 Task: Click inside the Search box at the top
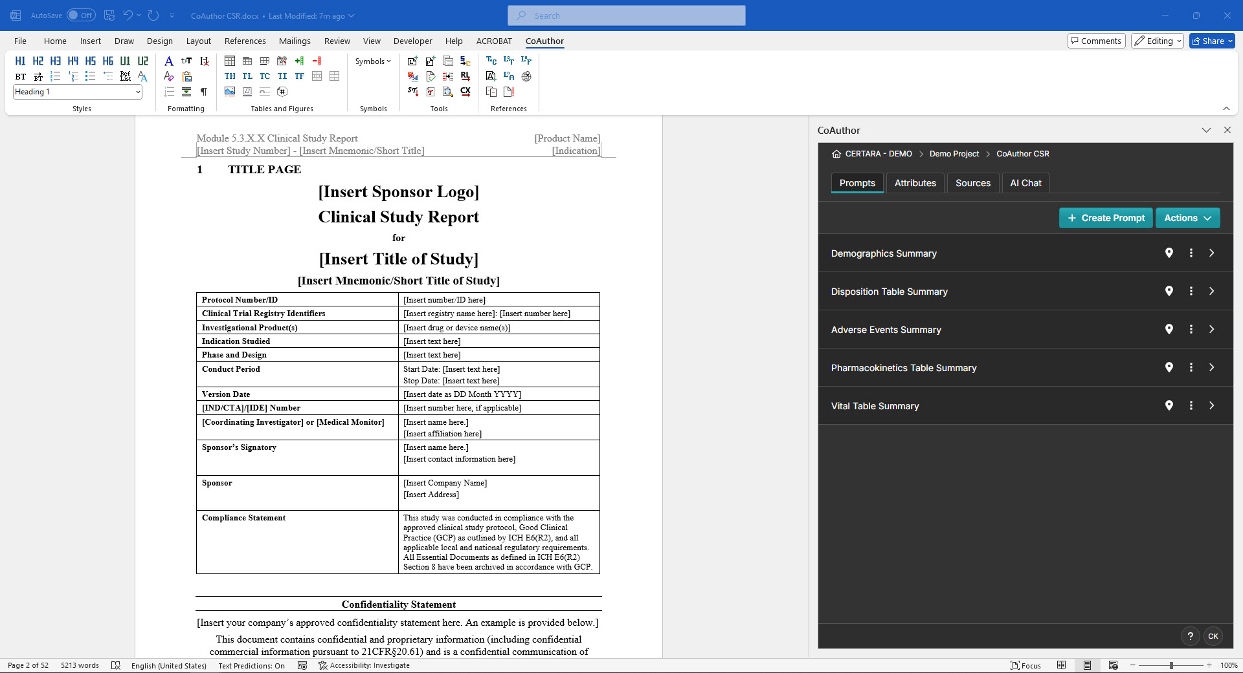(x=625, y=15)
